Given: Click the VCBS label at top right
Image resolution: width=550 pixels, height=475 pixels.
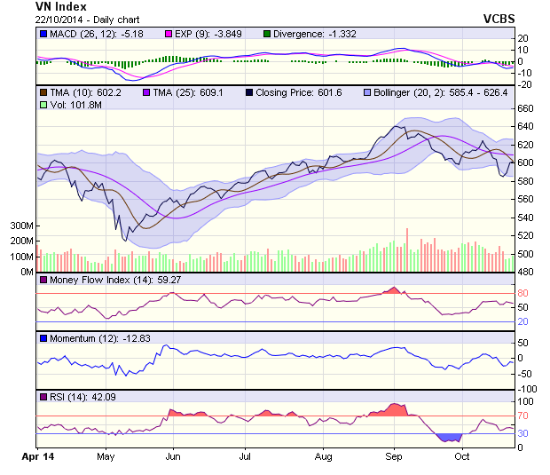Looking at the screenshot, I should click(x=499, y=18).
